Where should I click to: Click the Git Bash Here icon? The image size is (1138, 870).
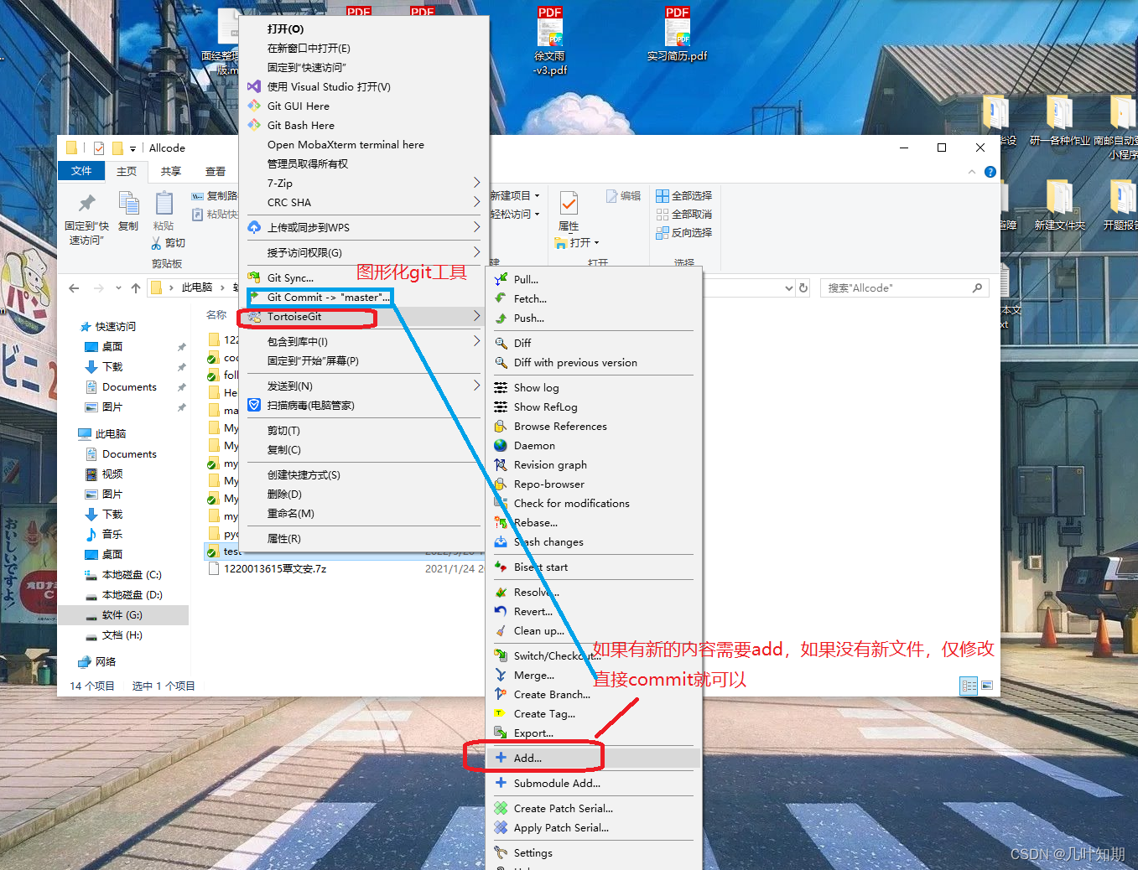tap(254, 125)
